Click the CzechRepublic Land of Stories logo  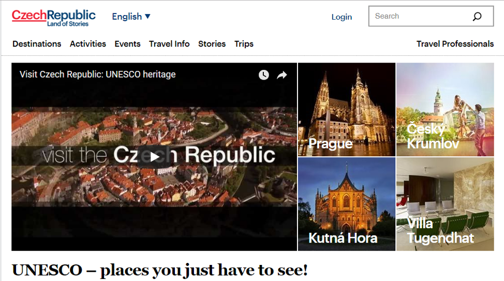pos(54,18)
